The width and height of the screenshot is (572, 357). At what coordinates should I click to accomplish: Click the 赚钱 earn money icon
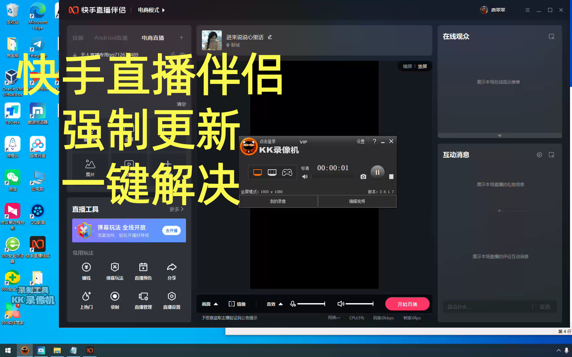pyautogui.click(x=86, y=267)
